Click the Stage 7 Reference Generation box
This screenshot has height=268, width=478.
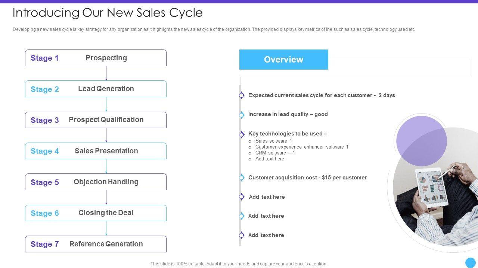click(x=96, y=244)
